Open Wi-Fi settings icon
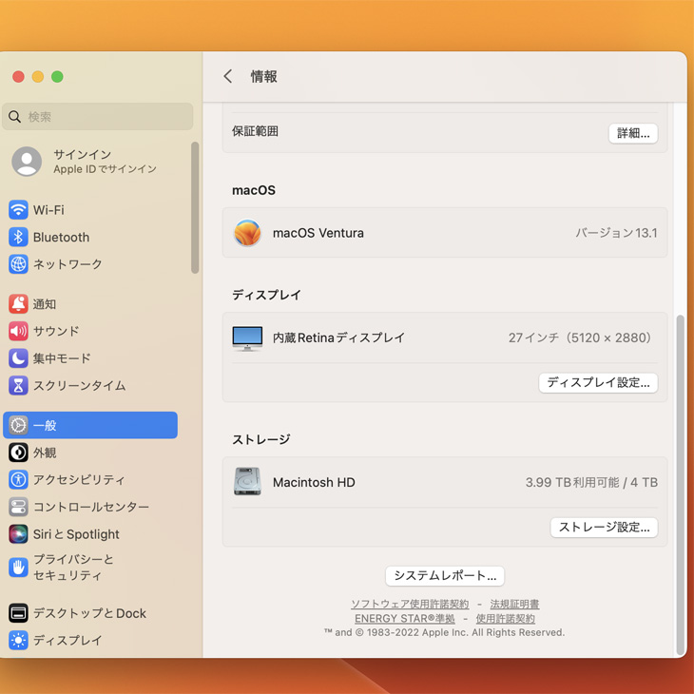The image size is (694, 694). click(x=18, y=210)
